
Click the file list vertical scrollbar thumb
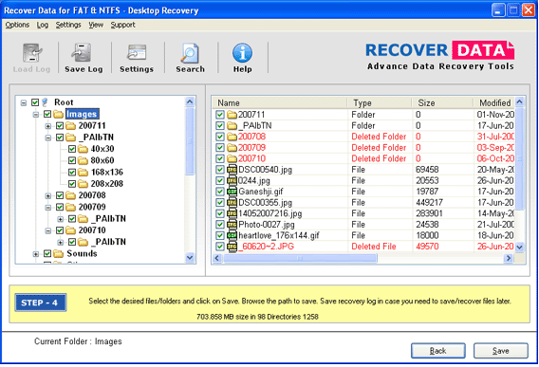(x=519, y=158)
